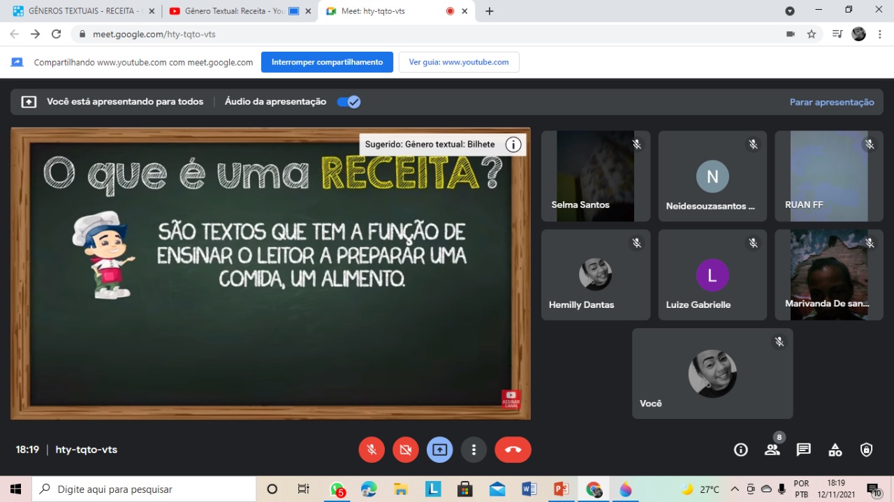Viewport: 894px width, 502px height.
Task: Select Marivanda De san... participant tile
Action: tap(829, 275)
